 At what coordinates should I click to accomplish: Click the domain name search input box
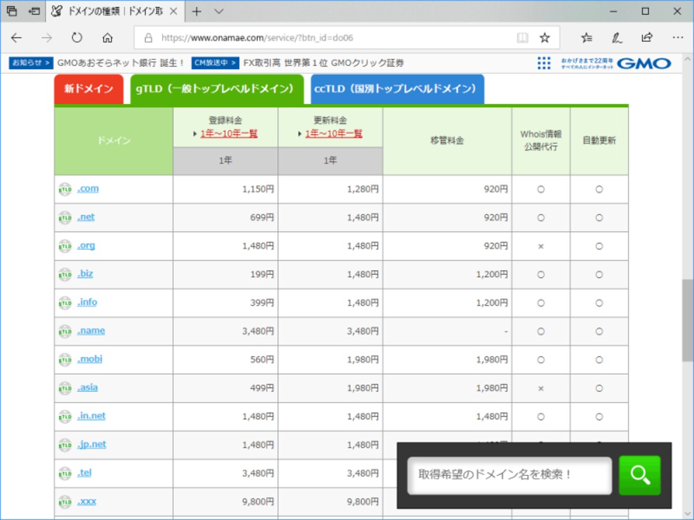pyautogui.click(x=510, y=476)
